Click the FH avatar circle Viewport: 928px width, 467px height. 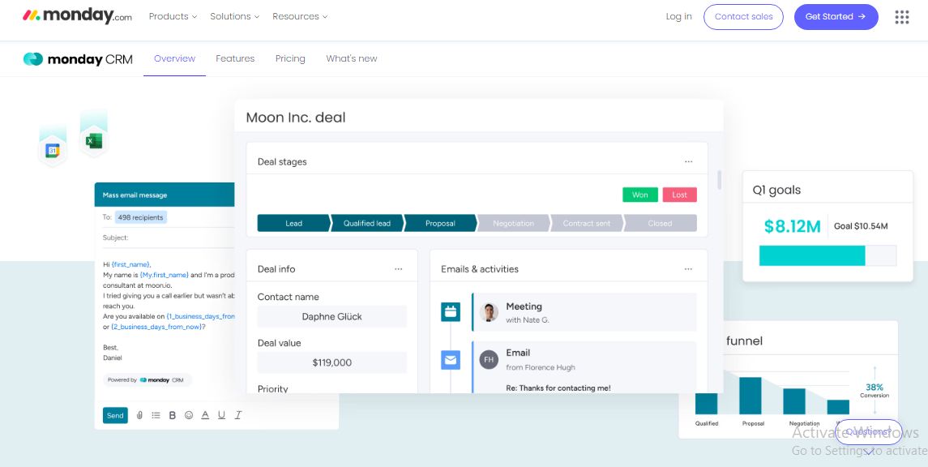coord(489,359)
